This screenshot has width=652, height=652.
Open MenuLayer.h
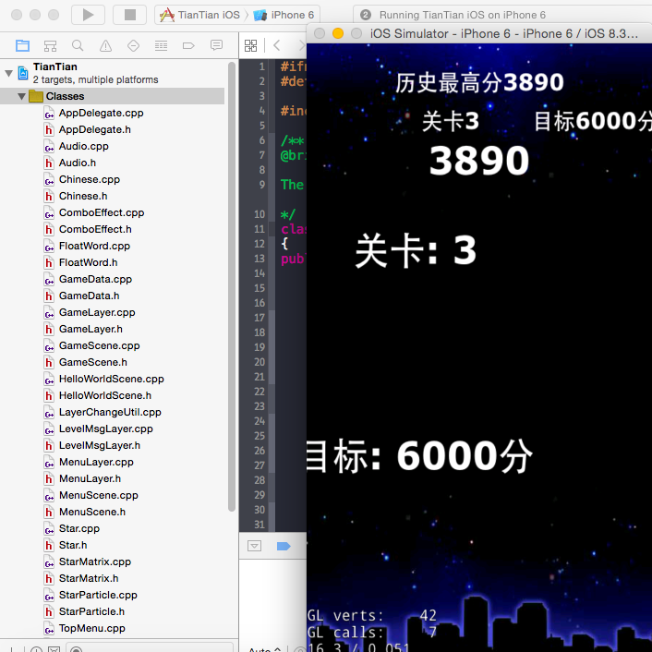tap(90, 479)
